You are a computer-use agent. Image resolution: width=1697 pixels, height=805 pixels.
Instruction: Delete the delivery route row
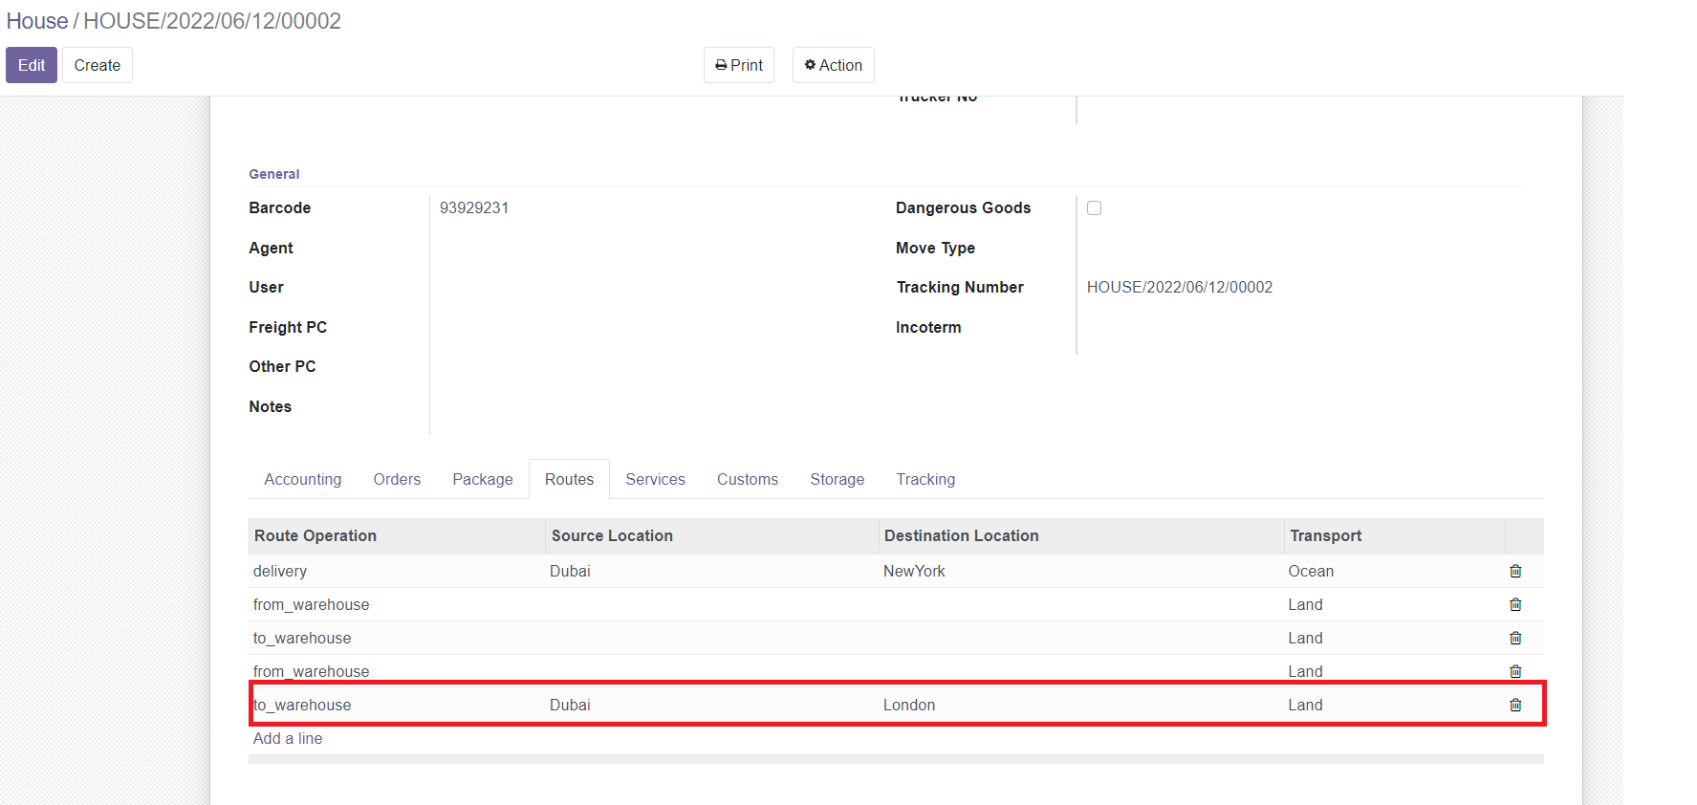click(x=1515, y=571)
